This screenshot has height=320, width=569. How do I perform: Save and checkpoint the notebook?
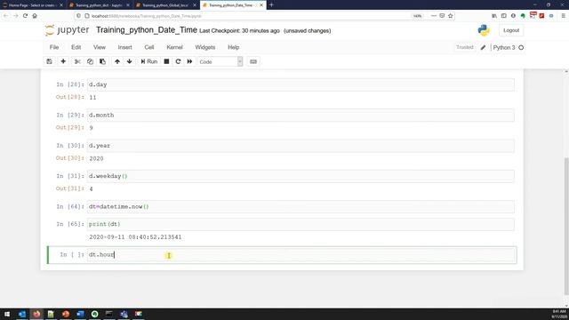[50, 61]
